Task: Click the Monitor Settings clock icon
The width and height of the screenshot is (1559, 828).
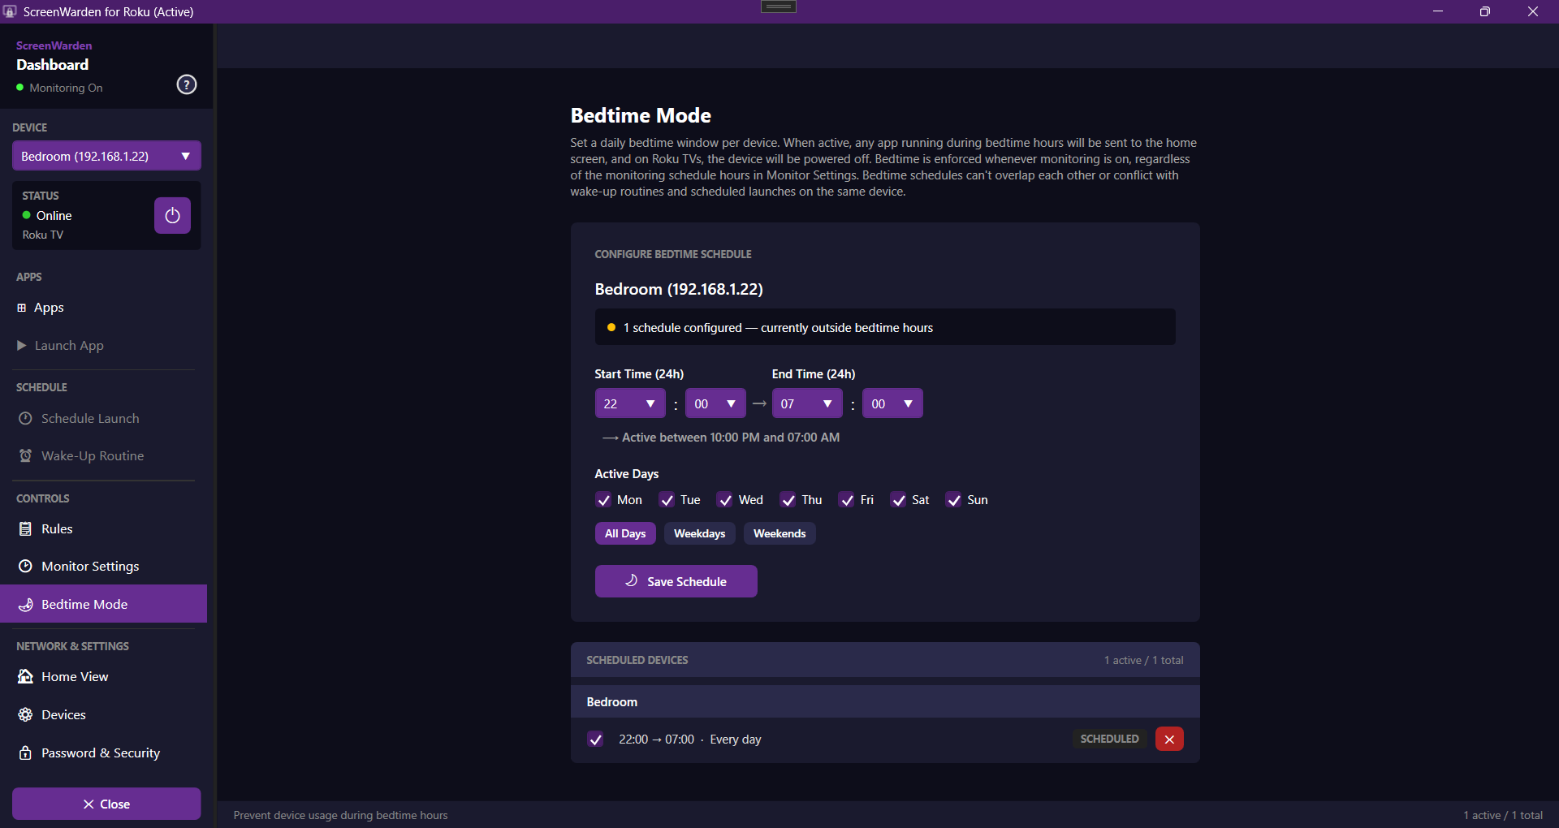Action: 25,566
